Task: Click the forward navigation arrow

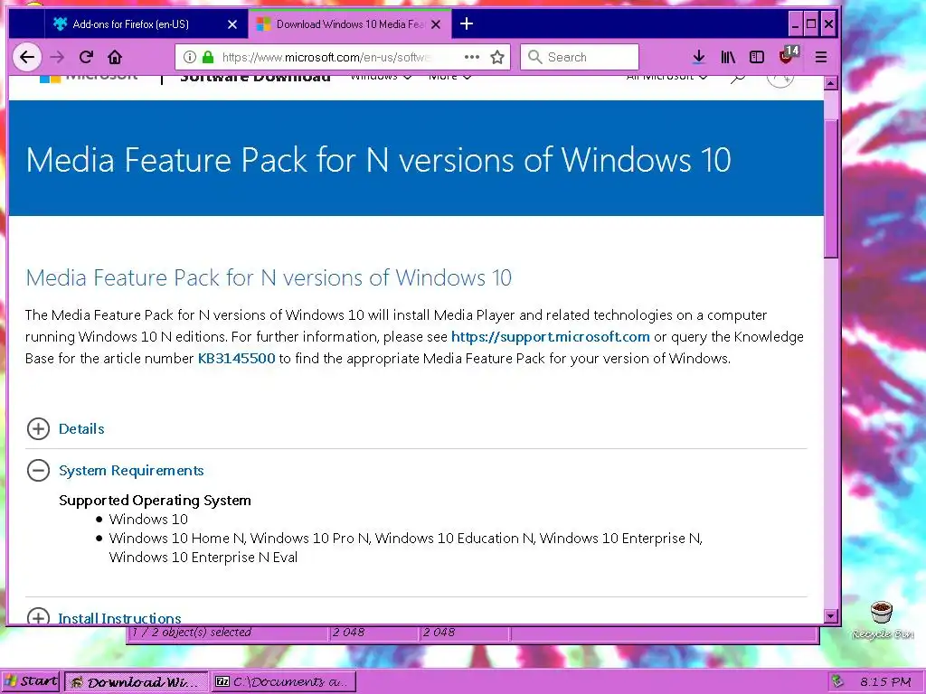Action: click(x=57, y=57)
